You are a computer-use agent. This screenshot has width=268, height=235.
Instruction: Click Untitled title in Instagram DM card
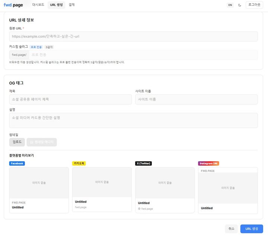coord(207,208)
